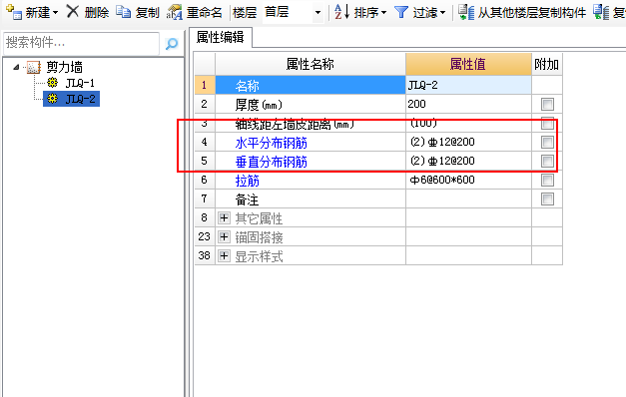The image size is (626, 397).
Task: Click the 厚度 value cell 200
Action: click(468, 104)
